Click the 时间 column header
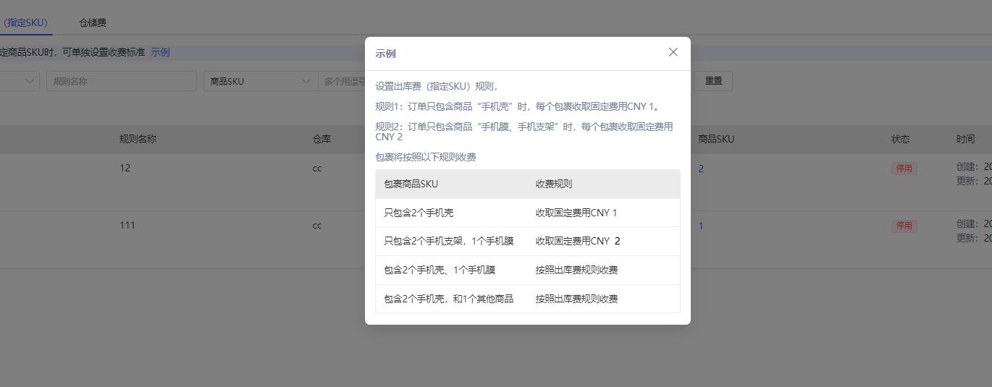This screenshot has width=992, height=387. [x=965, y=139]
